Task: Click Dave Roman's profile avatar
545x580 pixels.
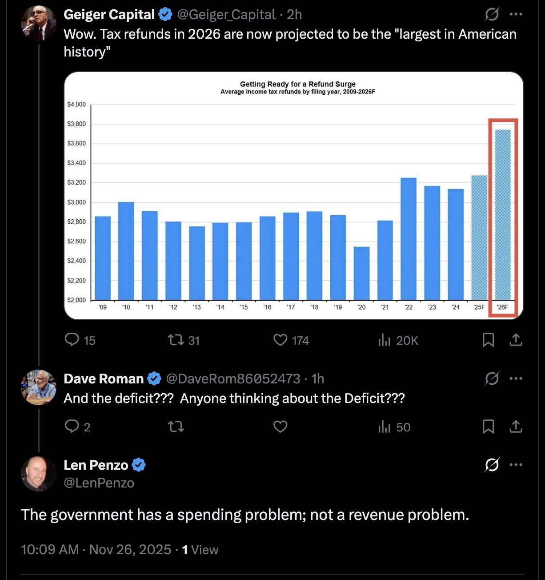Action: click(39, 387)
